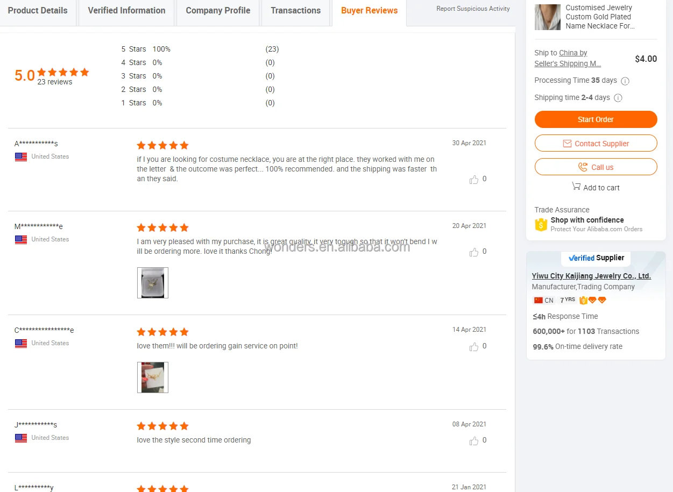Select the Verified Information tab
673x492 pixels.
pos(126,11)
